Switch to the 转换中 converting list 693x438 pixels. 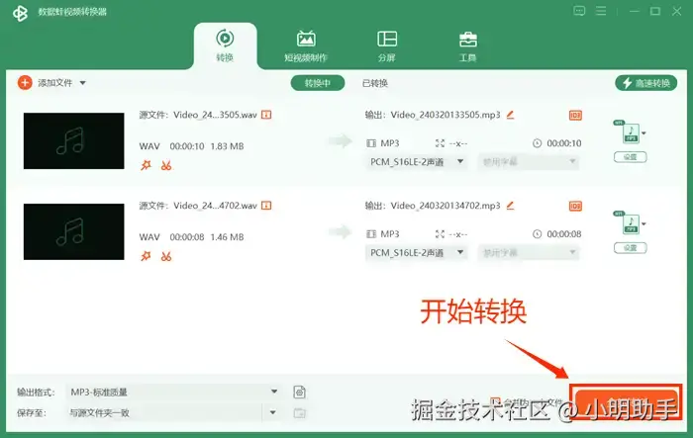pyautogui.click(x=318, y=83)
